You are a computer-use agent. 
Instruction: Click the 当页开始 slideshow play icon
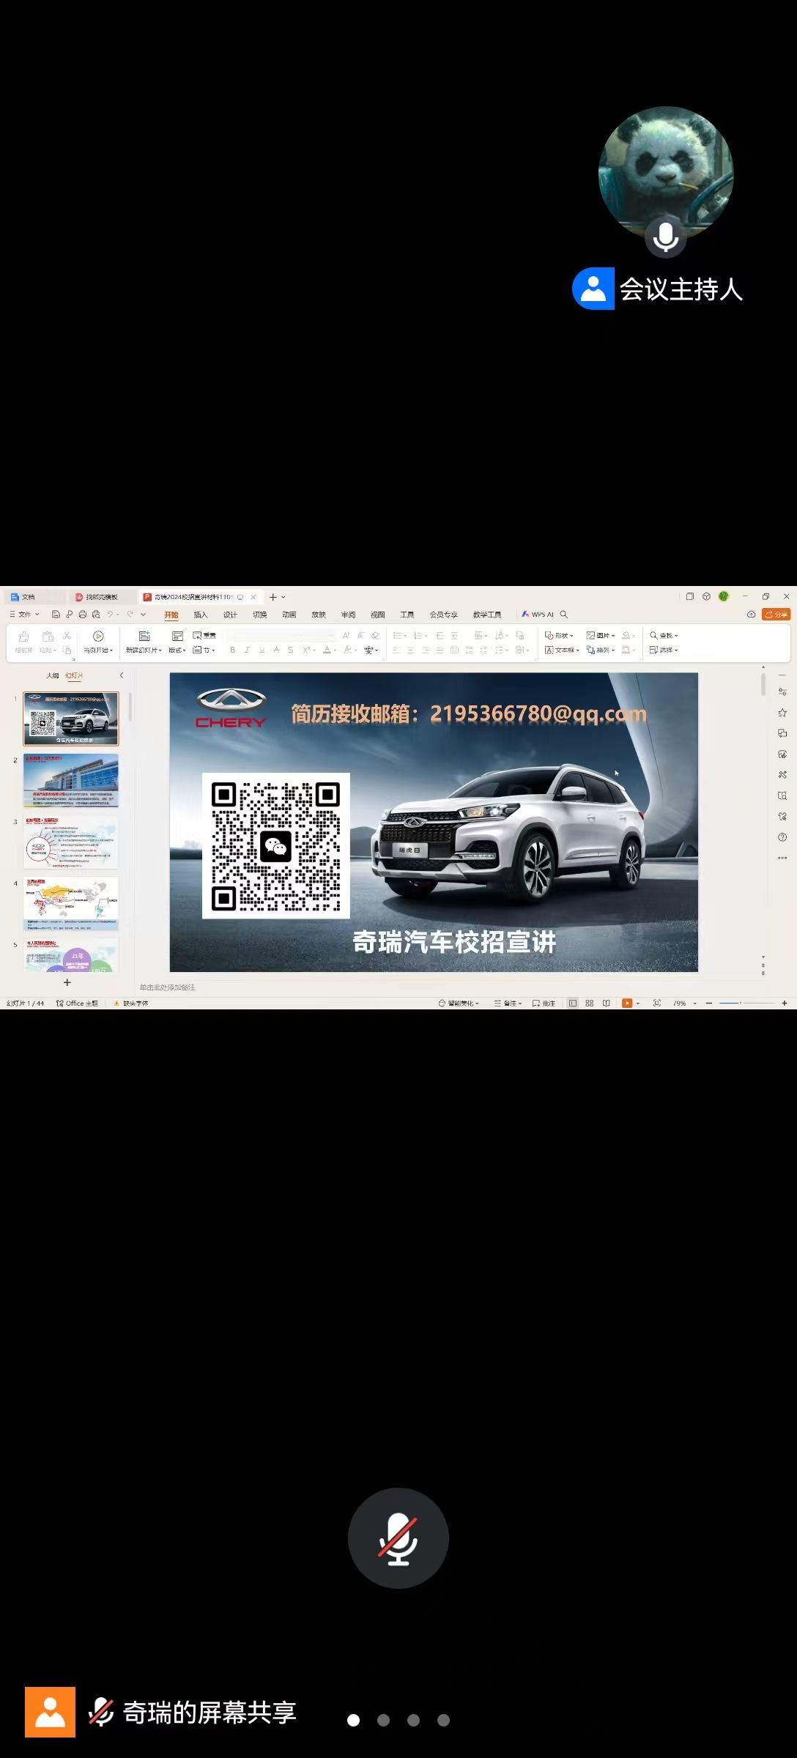point(98,637)
